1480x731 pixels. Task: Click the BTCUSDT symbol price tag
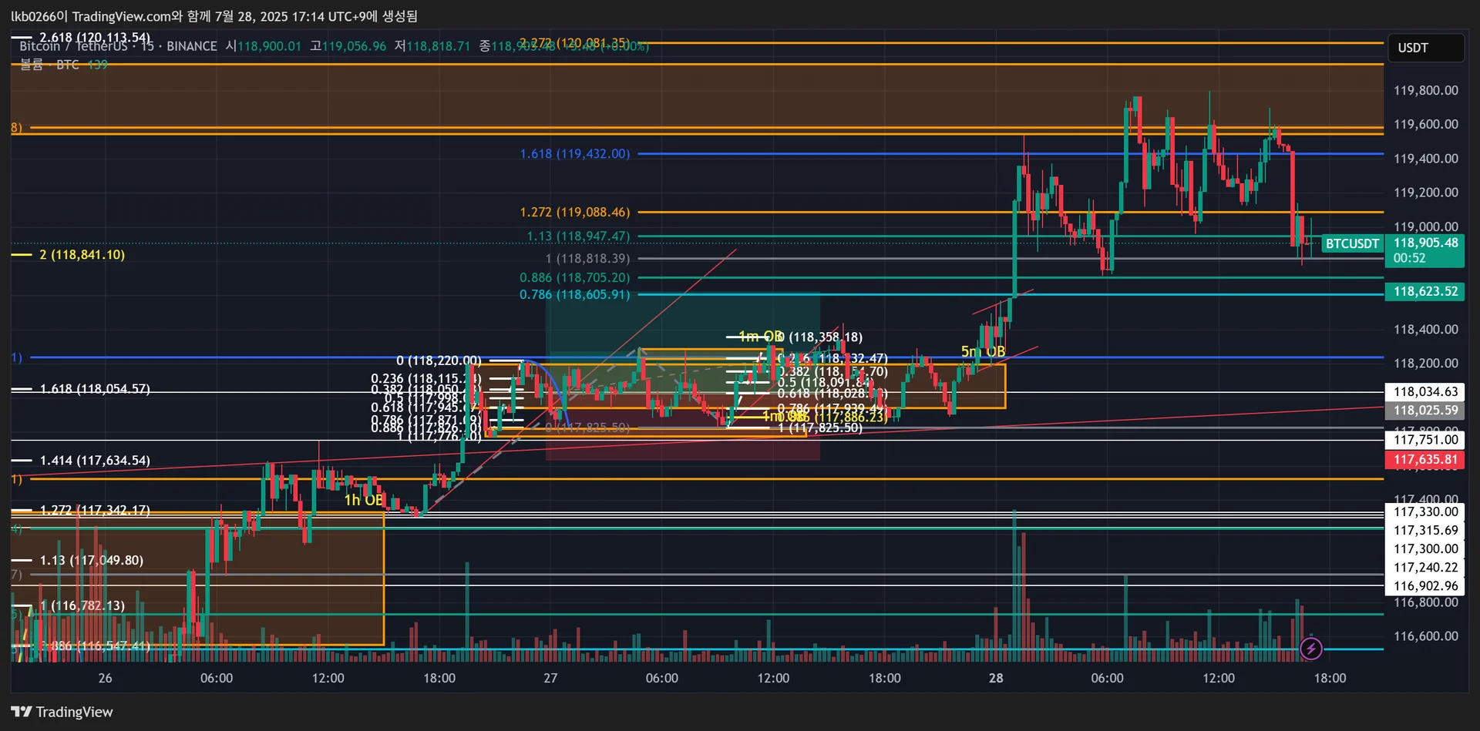pos(1352,244)
